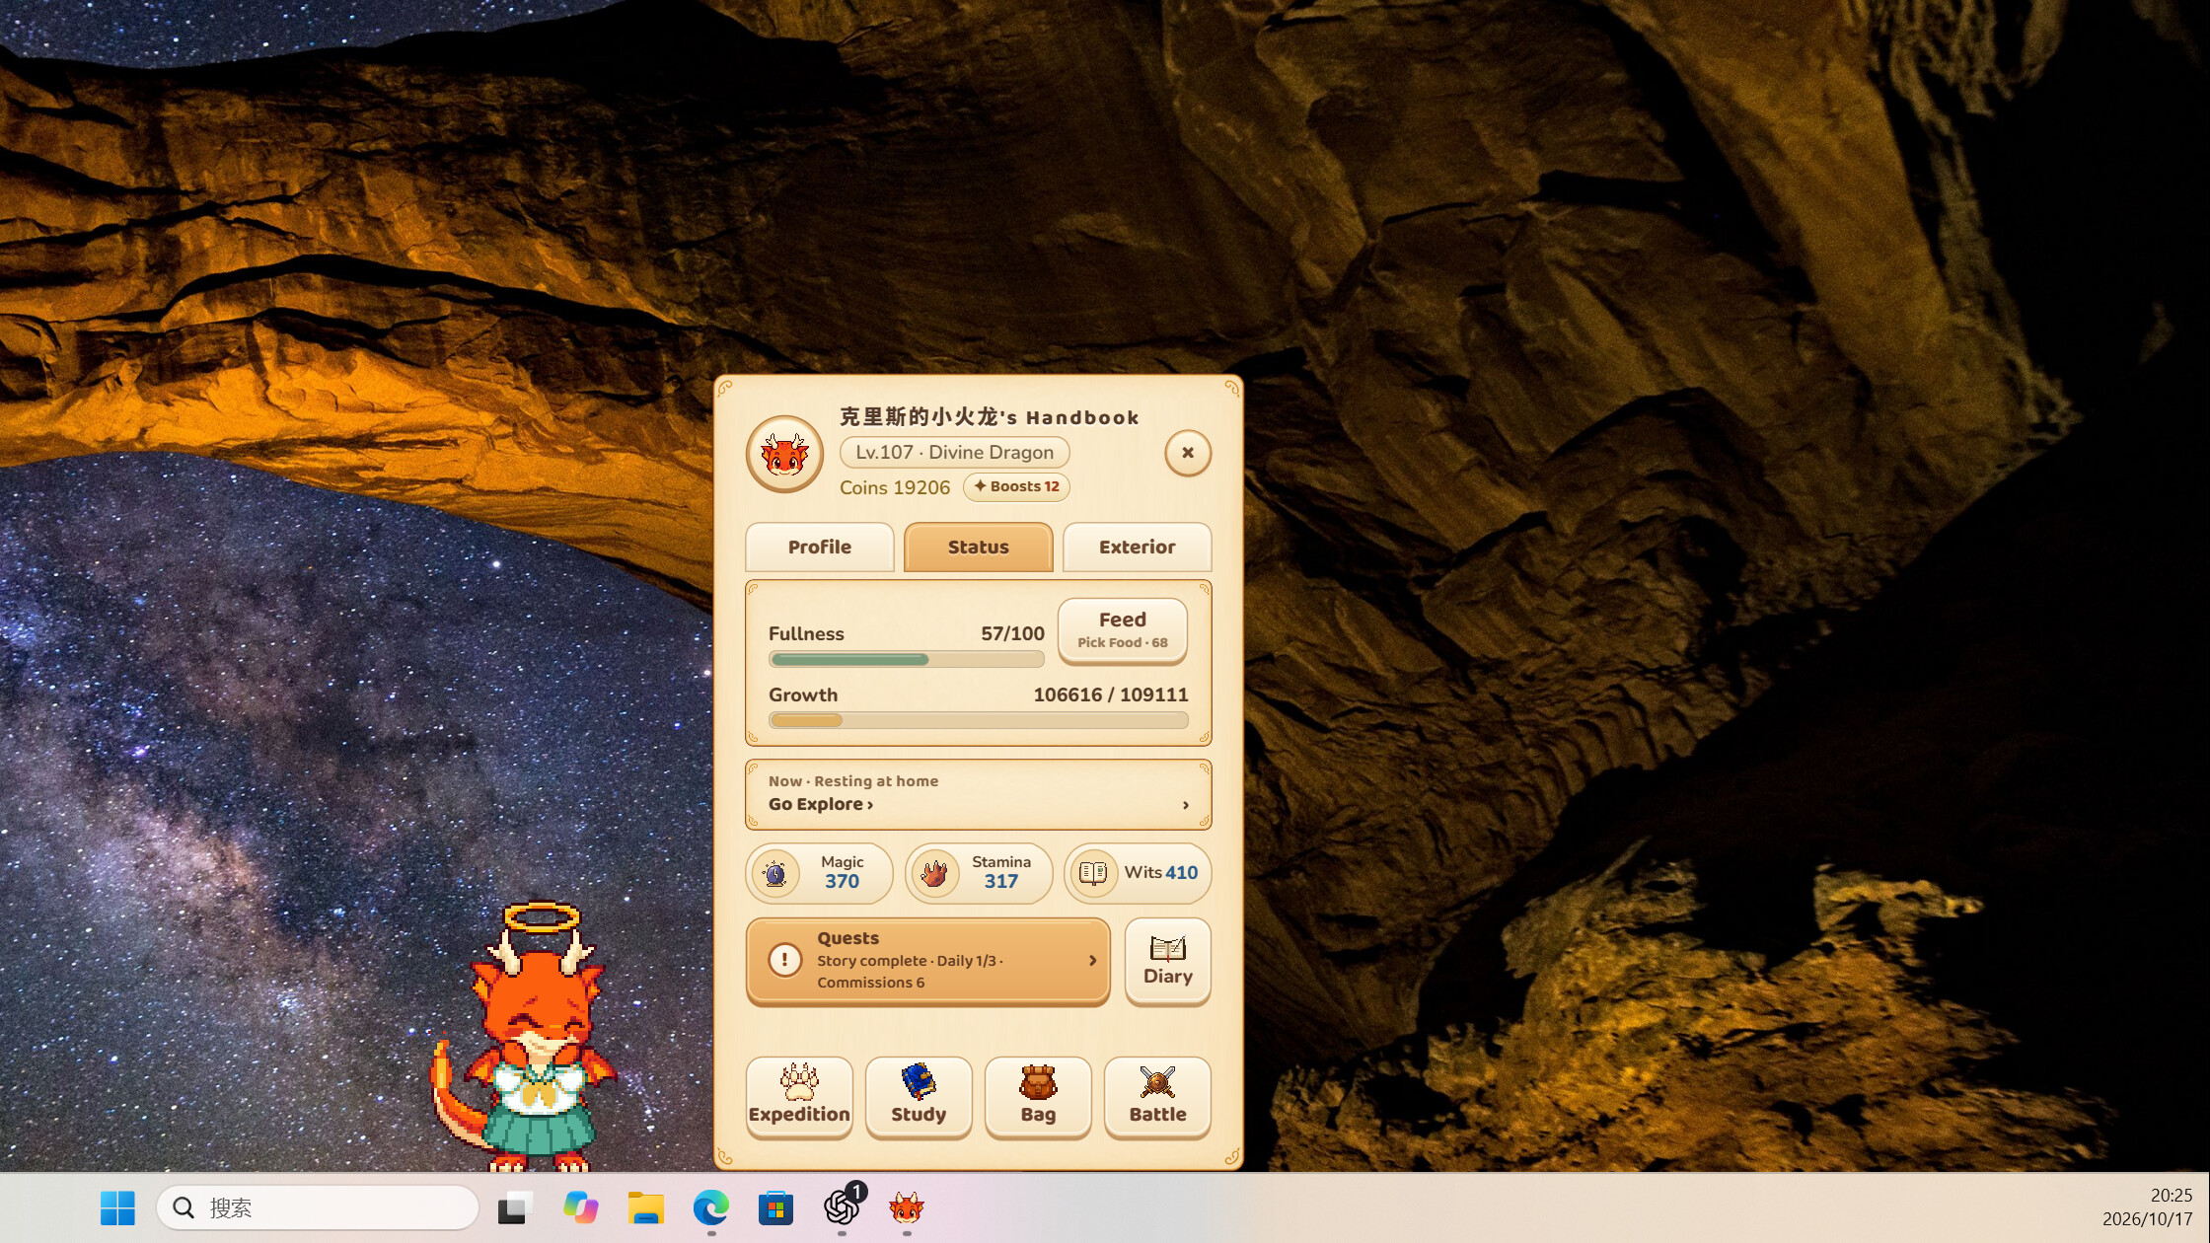This screenshot has width=2210, height=1243.
Task: Open Task View in the taskbar
Action: click(515, 1207)
